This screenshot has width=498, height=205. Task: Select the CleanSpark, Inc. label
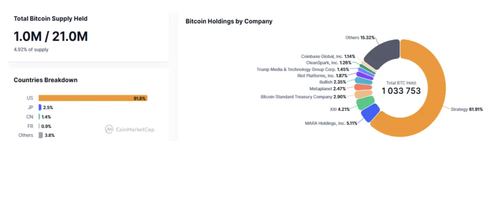pos(329,63)
